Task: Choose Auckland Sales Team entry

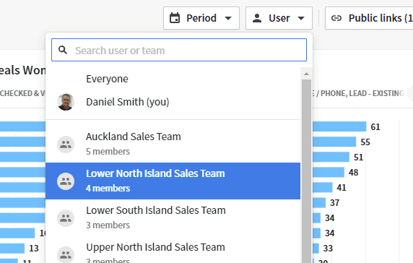Action: [173, 145]
